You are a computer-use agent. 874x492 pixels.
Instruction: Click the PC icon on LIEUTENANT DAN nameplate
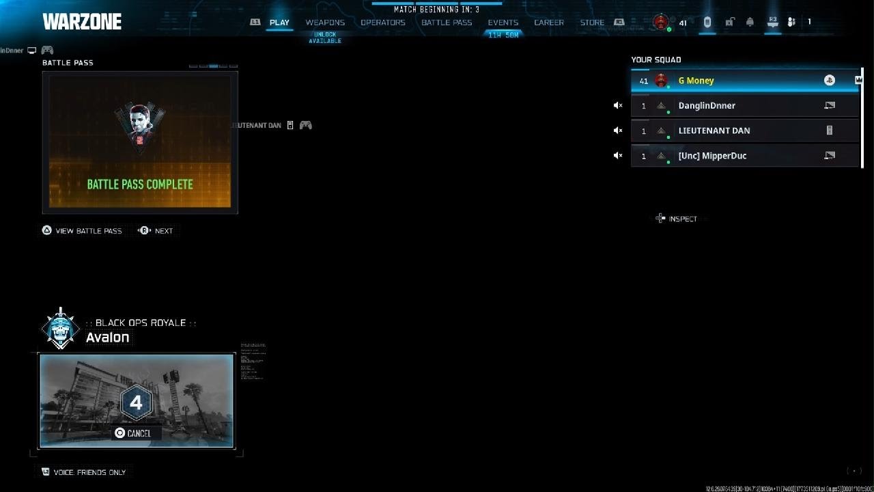tap(290, 125)
